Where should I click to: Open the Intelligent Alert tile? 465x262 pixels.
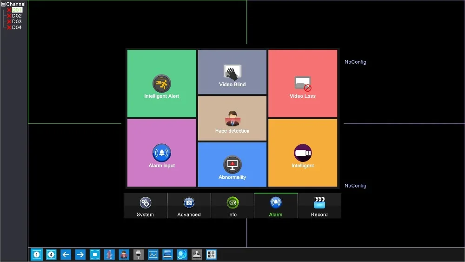(x=162, y=83)
